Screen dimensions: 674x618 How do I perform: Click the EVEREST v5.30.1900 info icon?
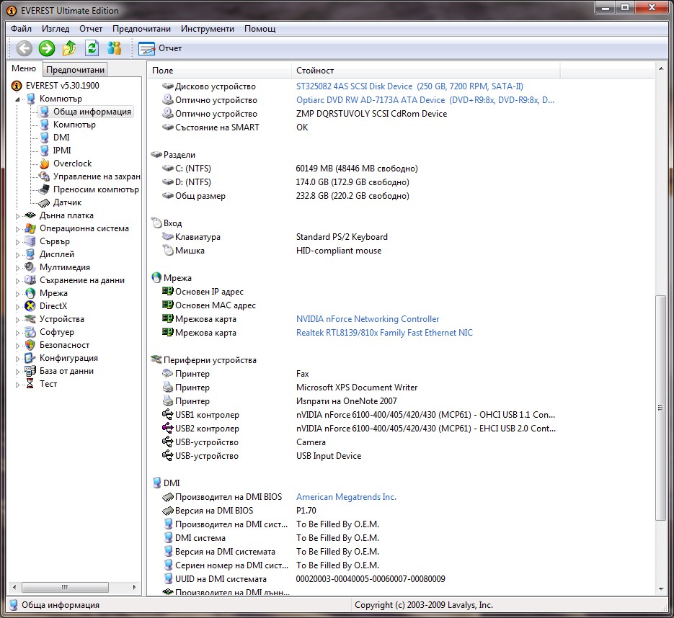17,86
